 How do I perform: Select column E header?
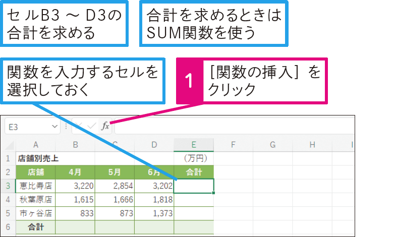tap(194, 145)
